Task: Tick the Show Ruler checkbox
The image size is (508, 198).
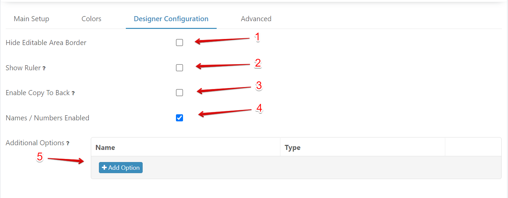Action: 179,68
